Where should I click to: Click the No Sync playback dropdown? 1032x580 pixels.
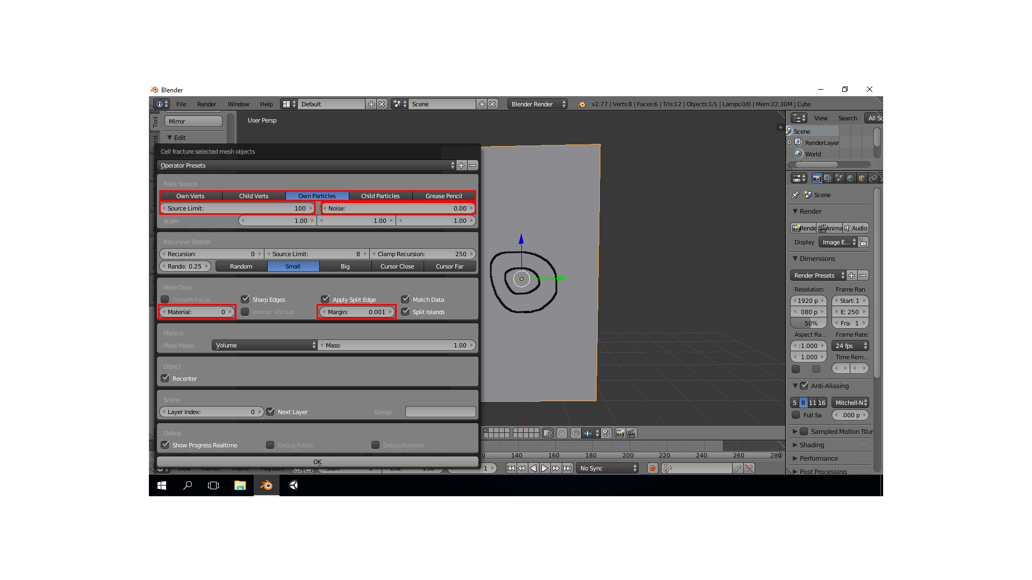pyautogui.click(x=607, y=468)
